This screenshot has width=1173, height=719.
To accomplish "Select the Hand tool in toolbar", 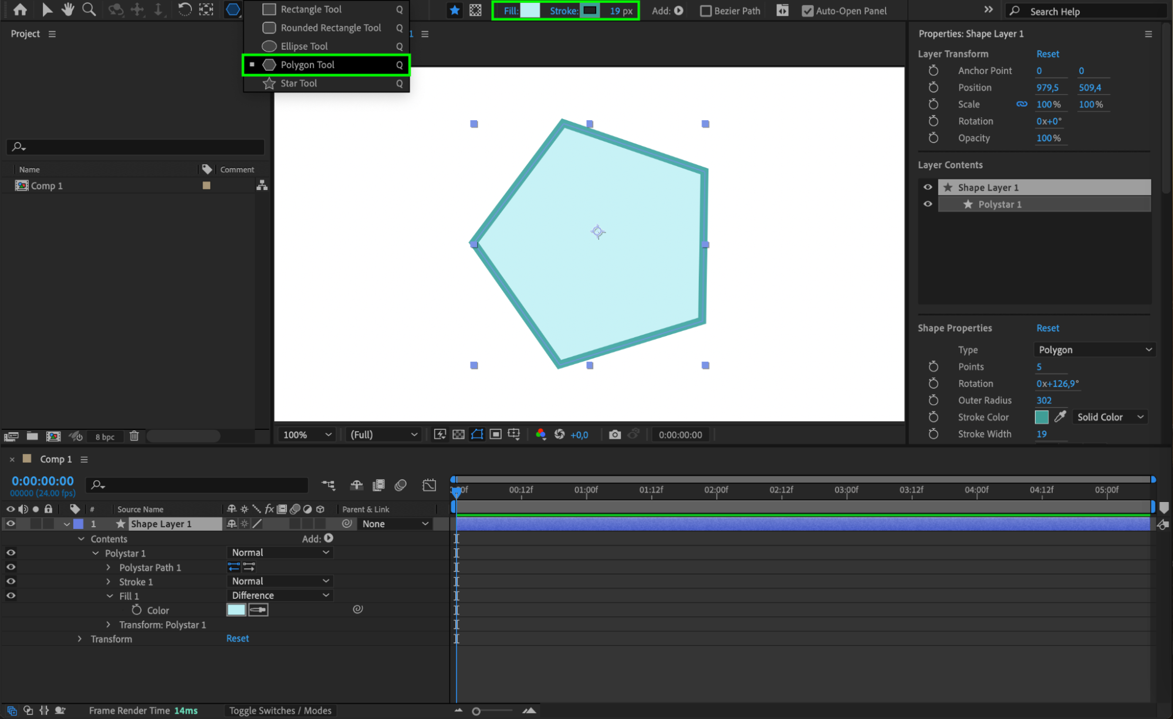I will click(68, 9).
